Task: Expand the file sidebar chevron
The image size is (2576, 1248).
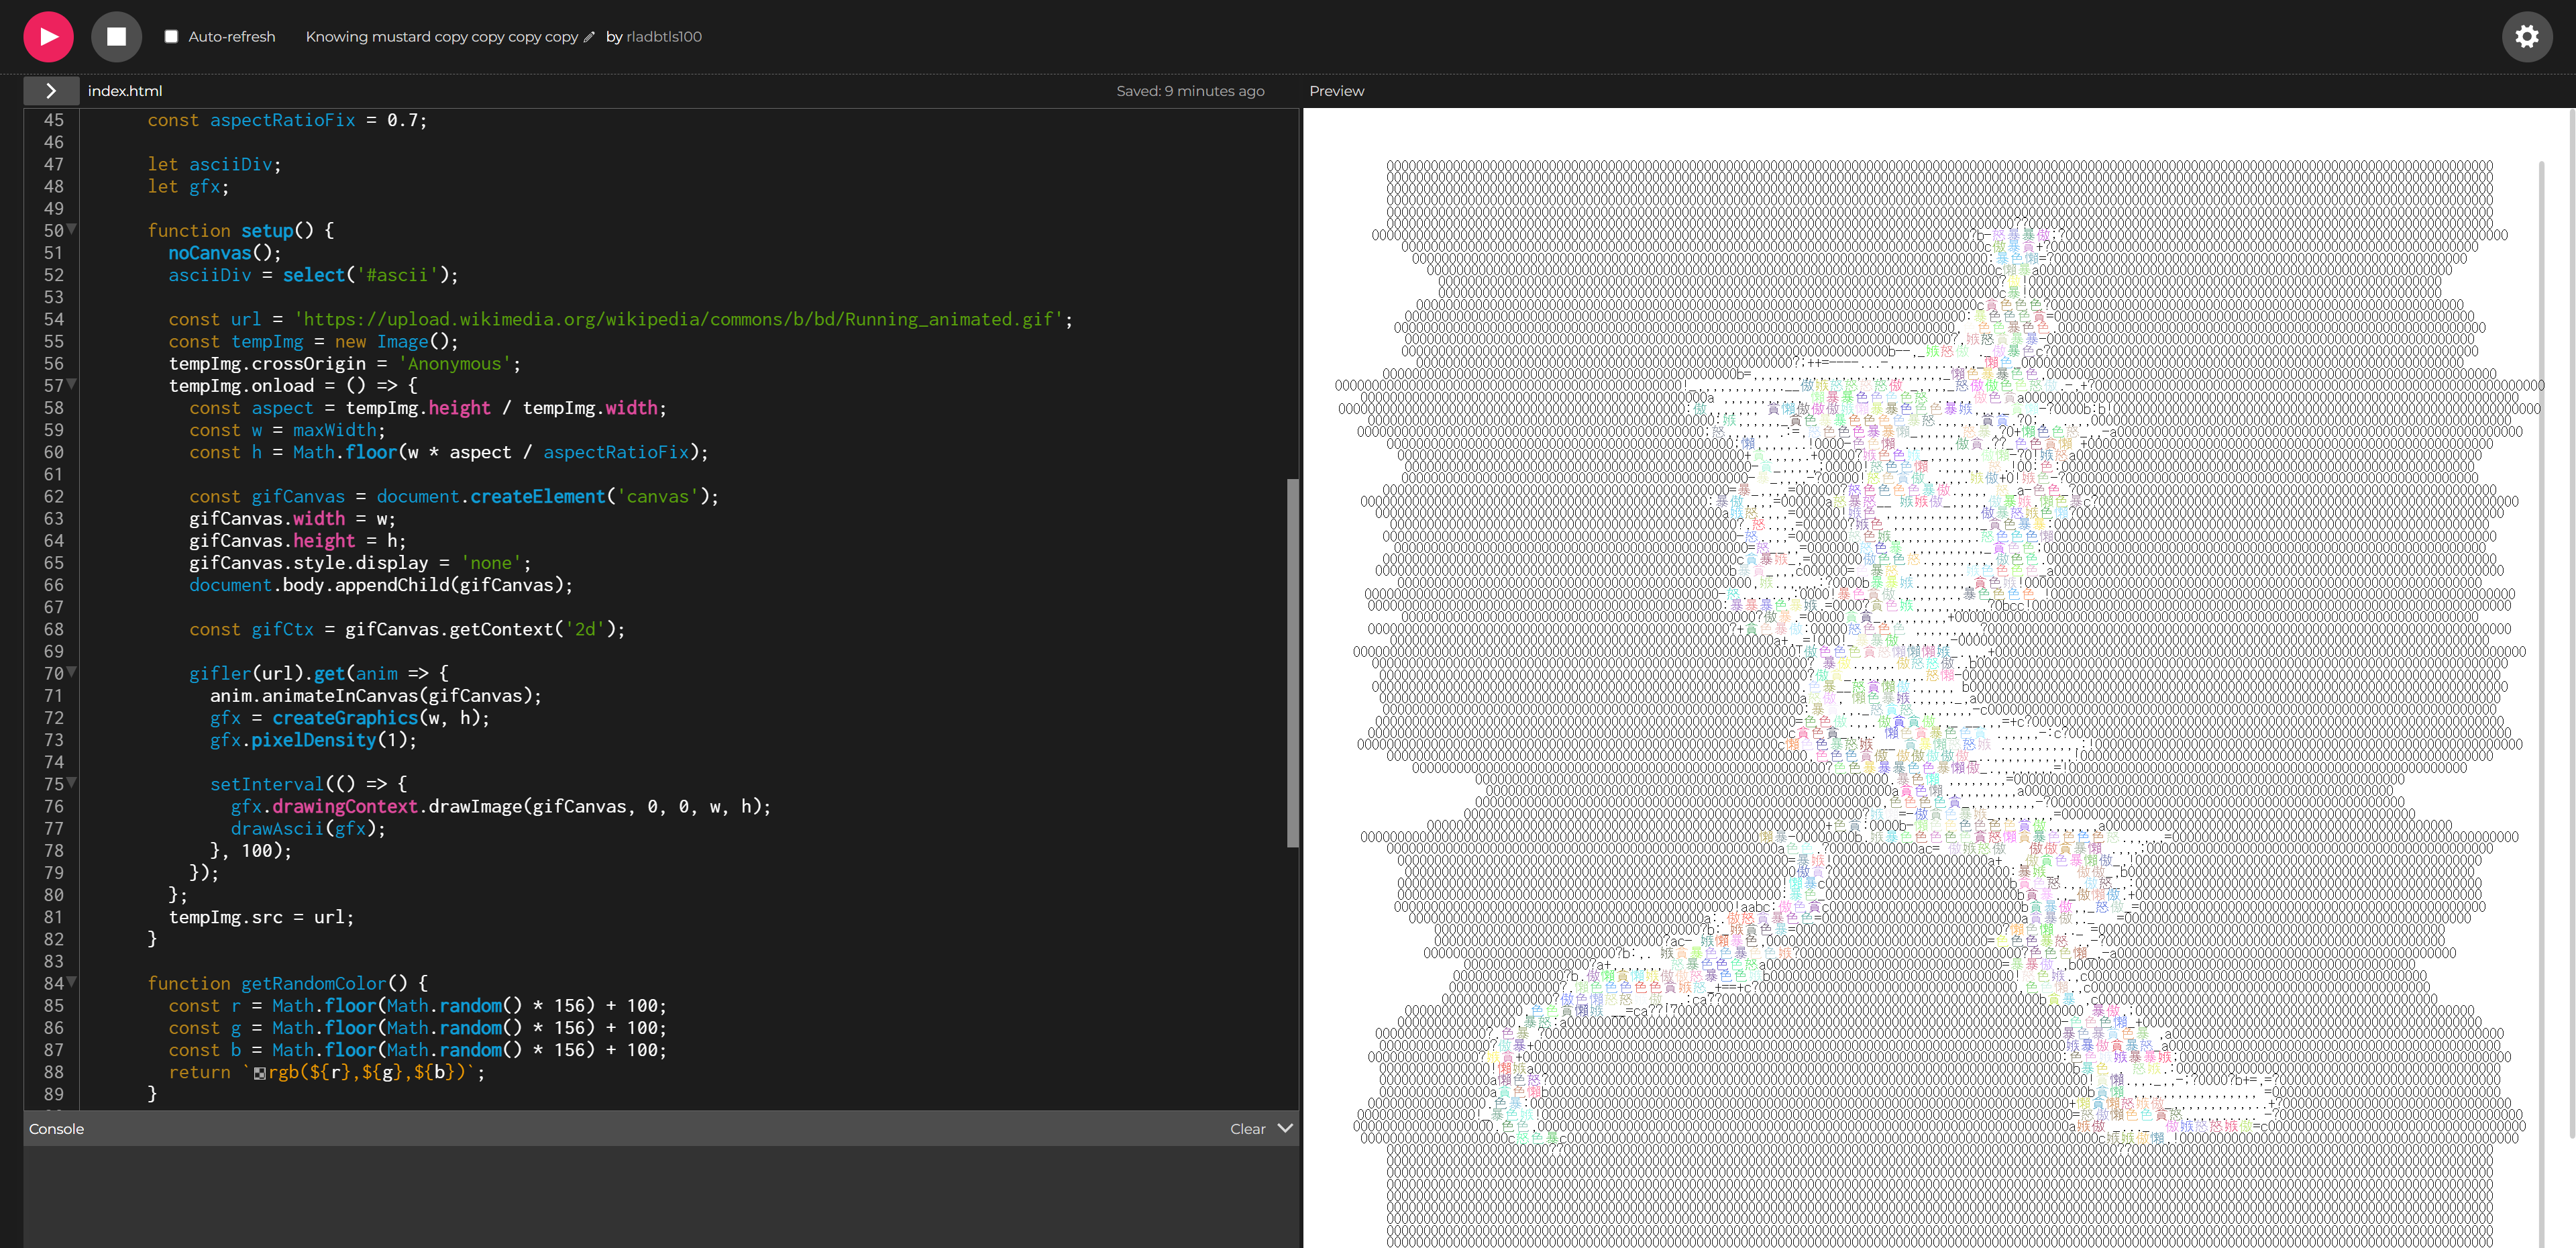Action: [50, 91]
